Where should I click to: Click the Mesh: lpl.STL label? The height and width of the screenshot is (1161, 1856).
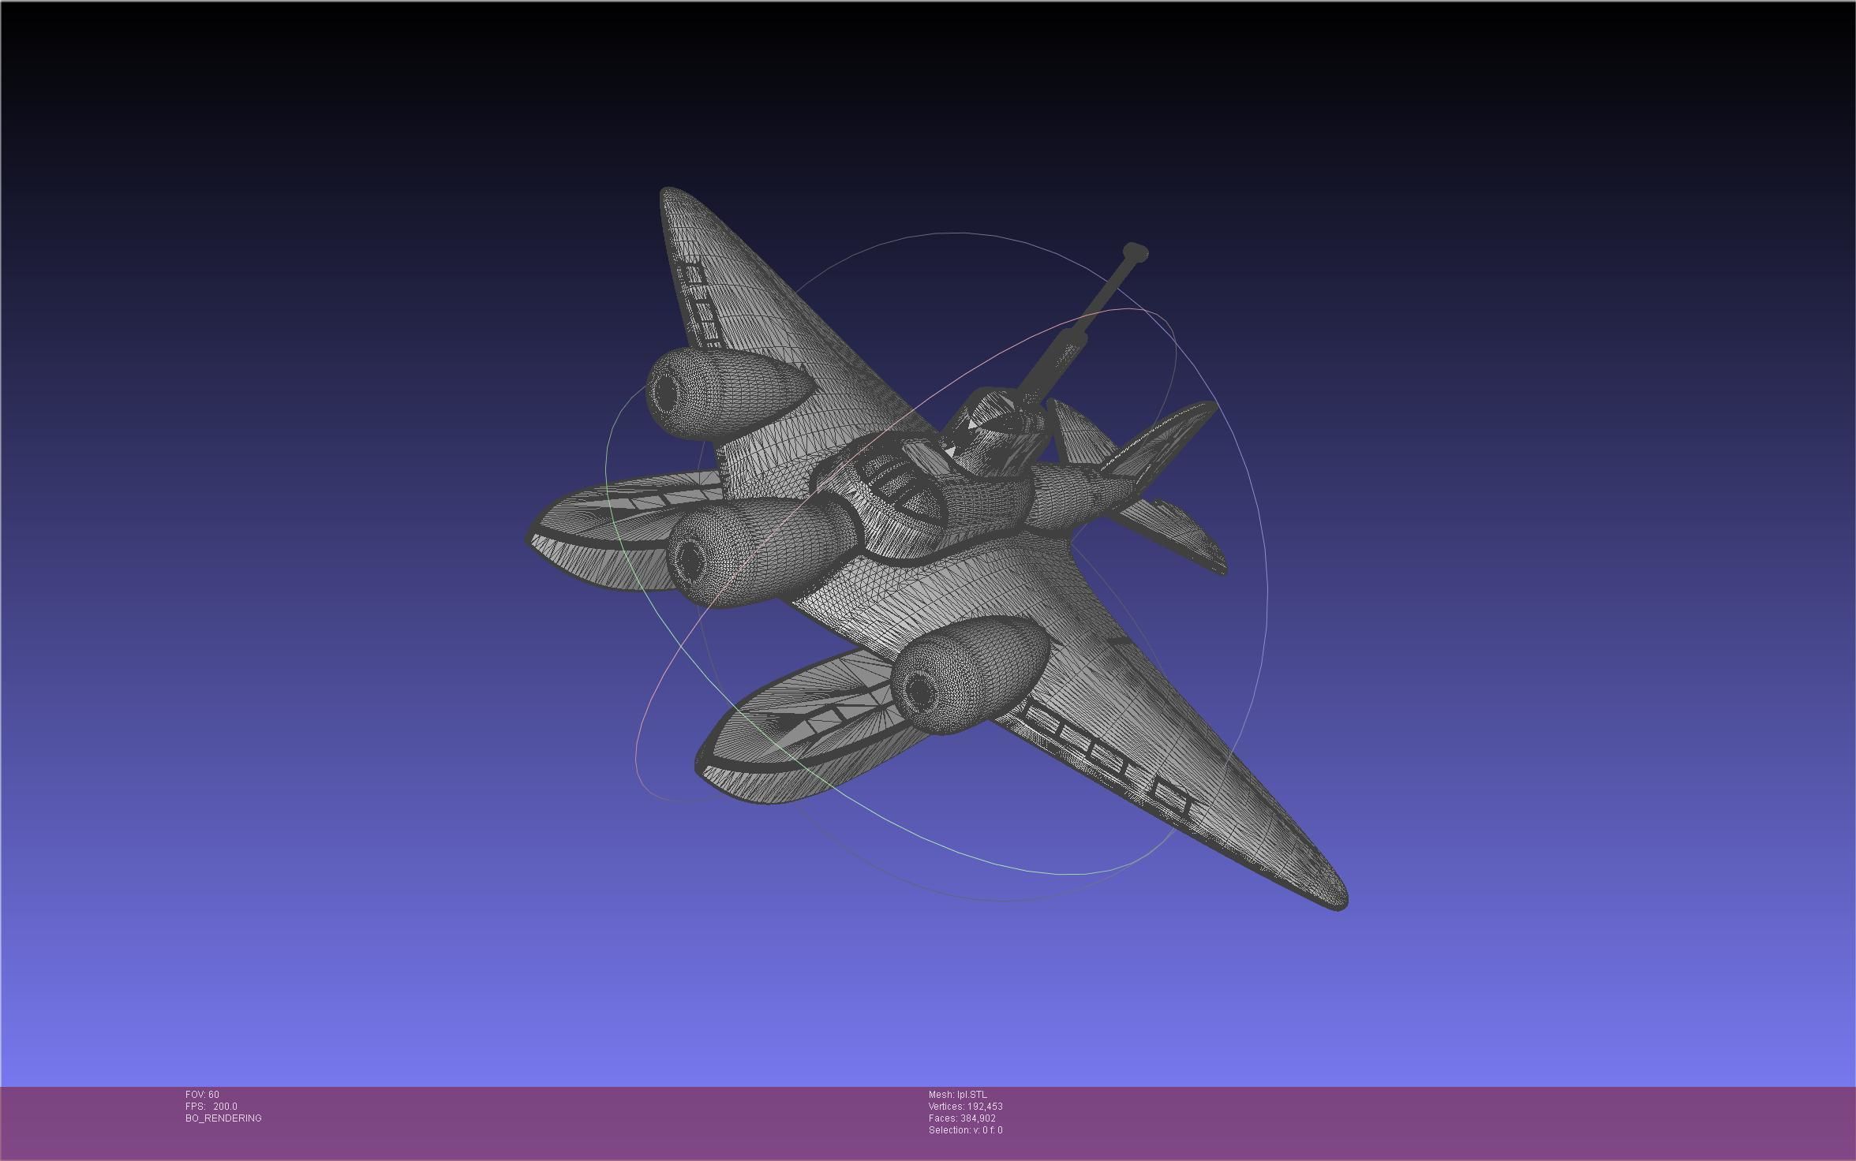pos(957,1094)
